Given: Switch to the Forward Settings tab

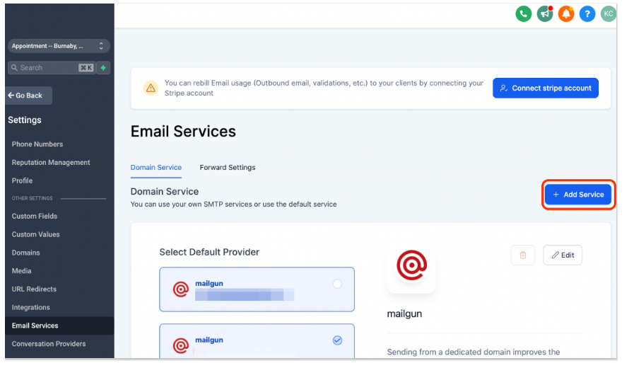Looking at the screenshot, I should point(227,168).
